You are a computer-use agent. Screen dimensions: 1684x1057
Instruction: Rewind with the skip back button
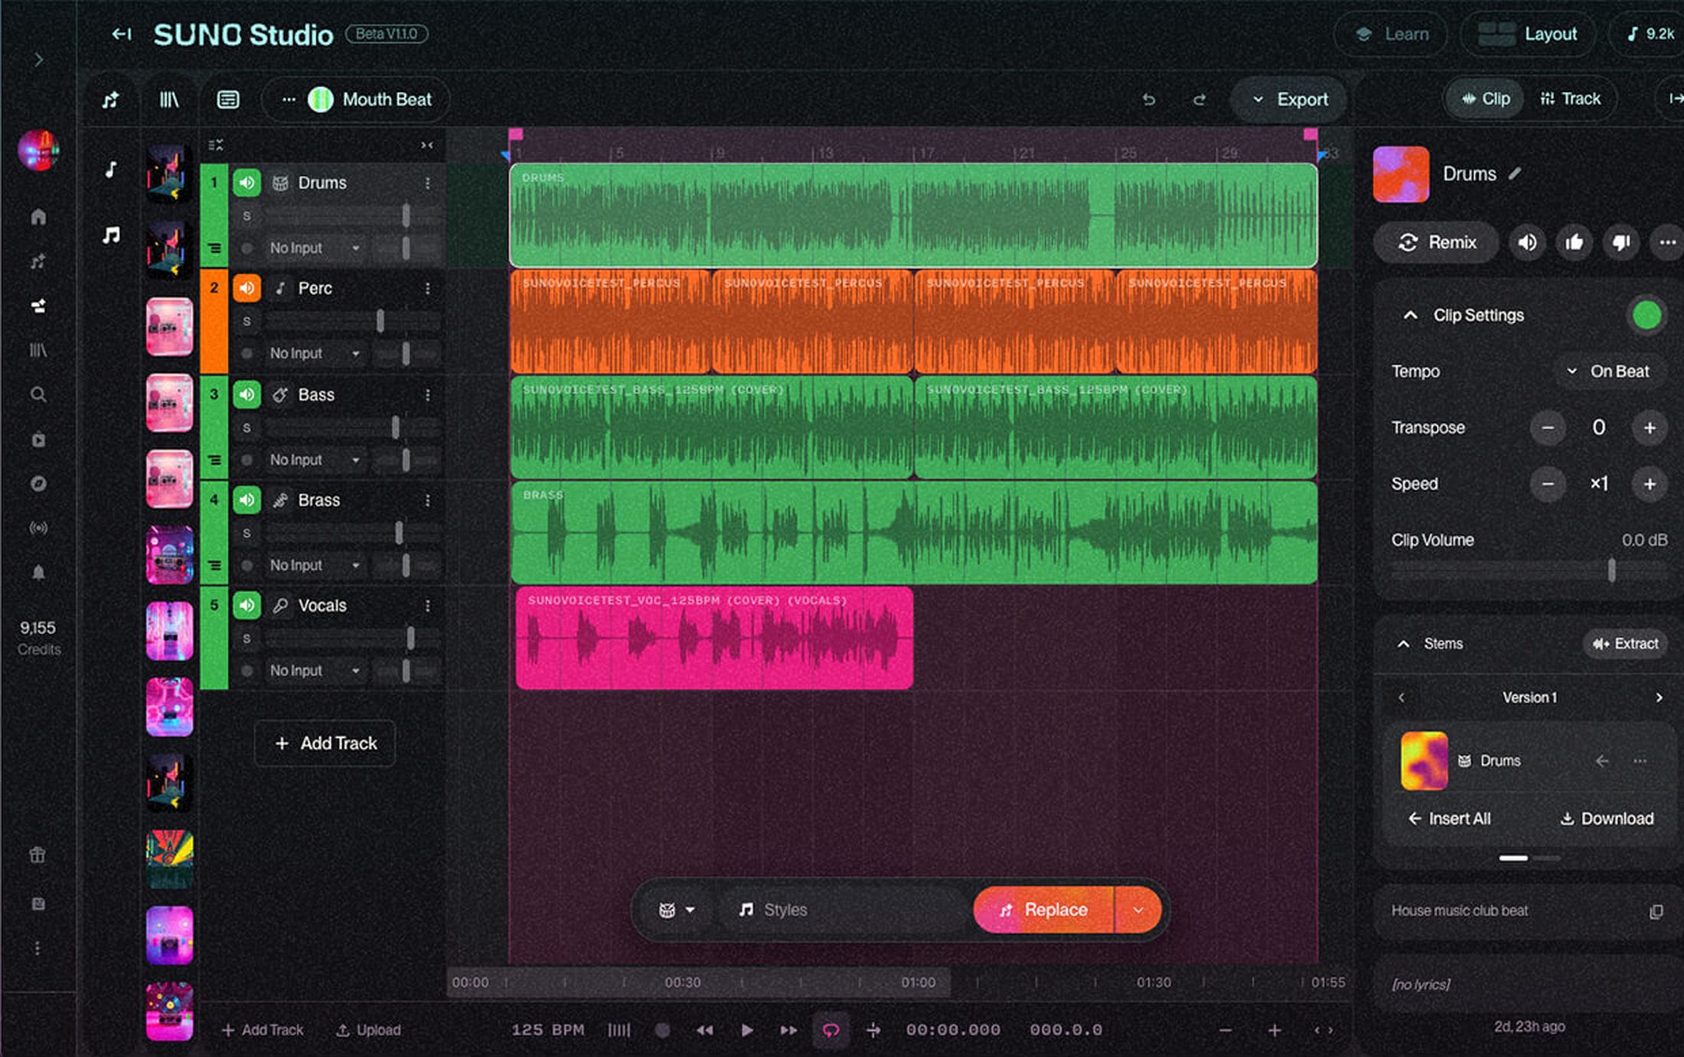point(704,1030)
